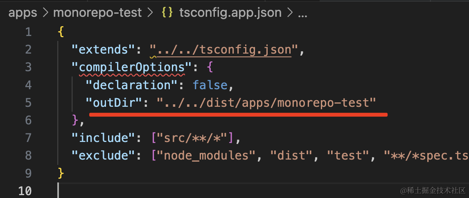Click the ../../dist/apps/monorepo-test path string
The width and height of the screenshot is (469, 198).
(x=266, y=102)
